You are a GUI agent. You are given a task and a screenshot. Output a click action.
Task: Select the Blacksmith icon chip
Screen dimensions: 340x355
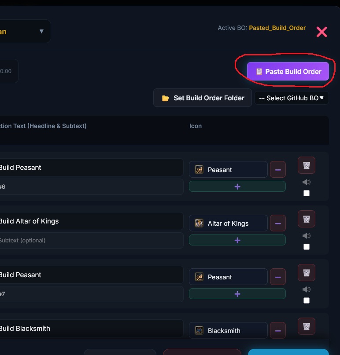pyautogui.click(x=228, y=330)
